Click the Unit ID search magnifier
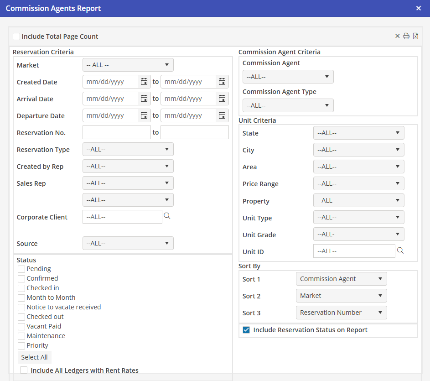The image size is (430, 381). [x=400, y=251]
